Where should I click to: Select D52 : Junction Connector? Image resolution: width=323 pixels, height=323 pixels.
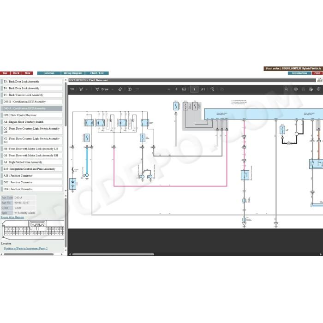[31, 182]
